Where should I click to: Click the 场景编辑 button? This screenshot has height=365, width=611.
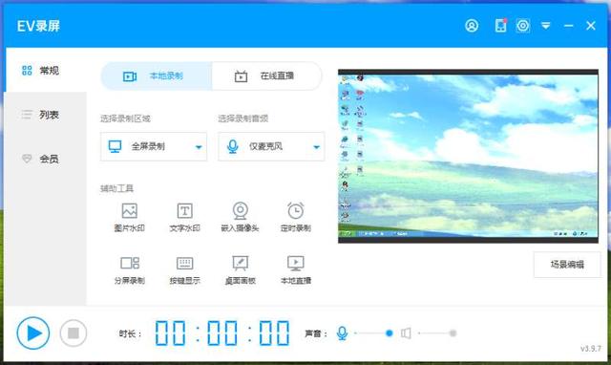pyautogui.click(x=567, y=265)
